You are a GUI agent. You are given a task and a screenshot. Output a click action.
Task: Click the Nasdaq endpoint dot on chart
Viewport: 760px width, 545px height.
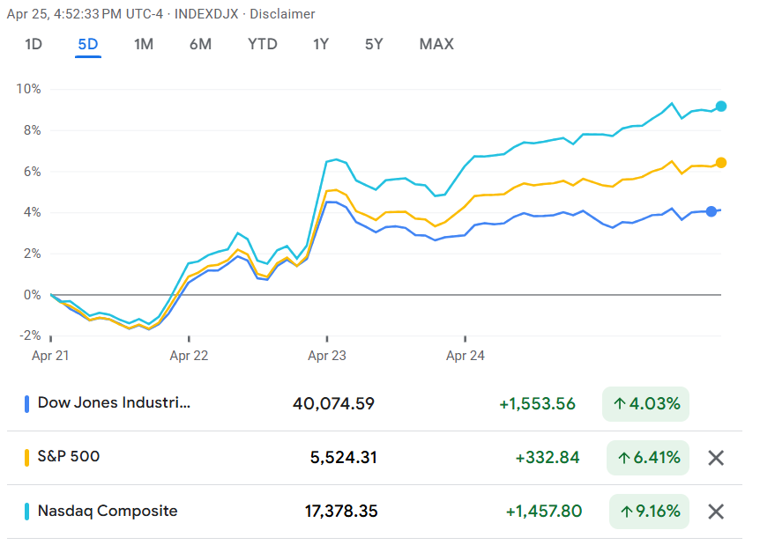[720, 107]
